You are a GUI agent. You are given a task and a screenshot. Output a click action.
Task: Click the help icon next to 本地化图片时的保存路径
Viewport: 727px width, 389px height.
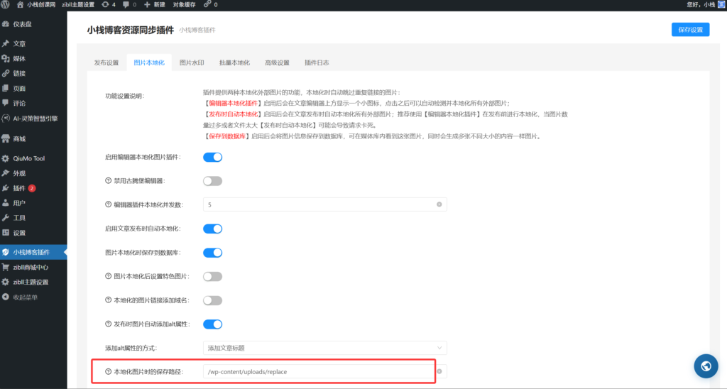tap(108, 372)
